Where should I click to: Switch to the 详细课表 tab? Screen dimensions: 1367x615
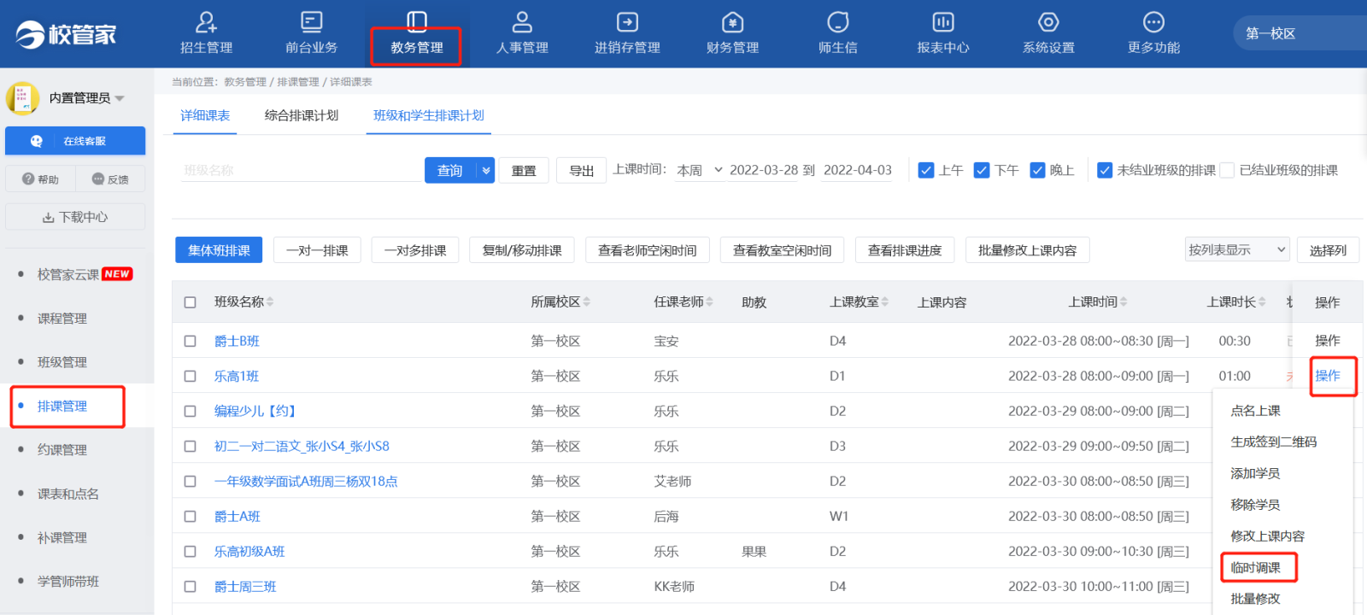205,115
